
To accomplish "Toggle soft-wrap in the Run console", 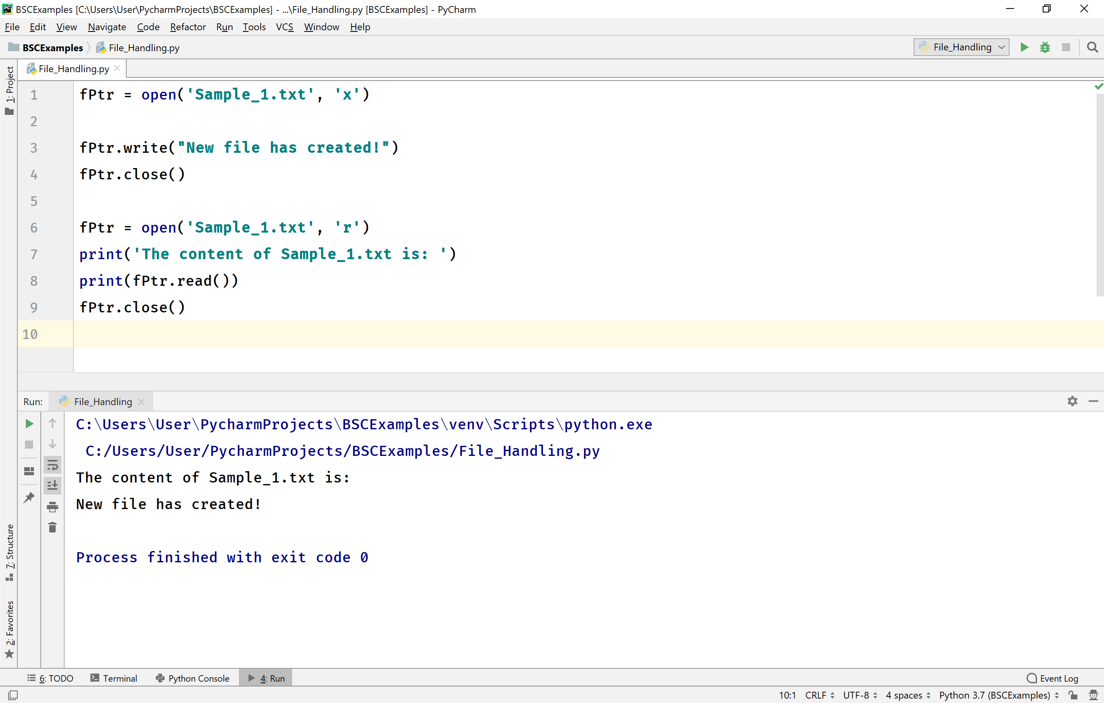I will [x=52, y=465].
